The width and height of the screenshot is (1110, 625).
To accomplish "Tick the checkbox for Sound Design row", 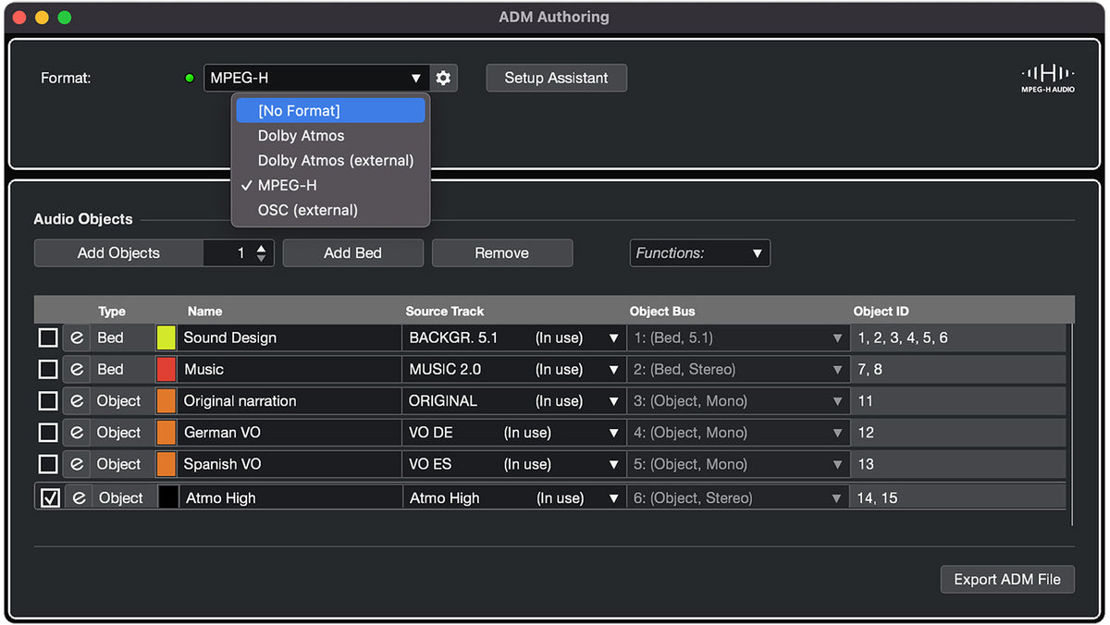I will 48,338.
